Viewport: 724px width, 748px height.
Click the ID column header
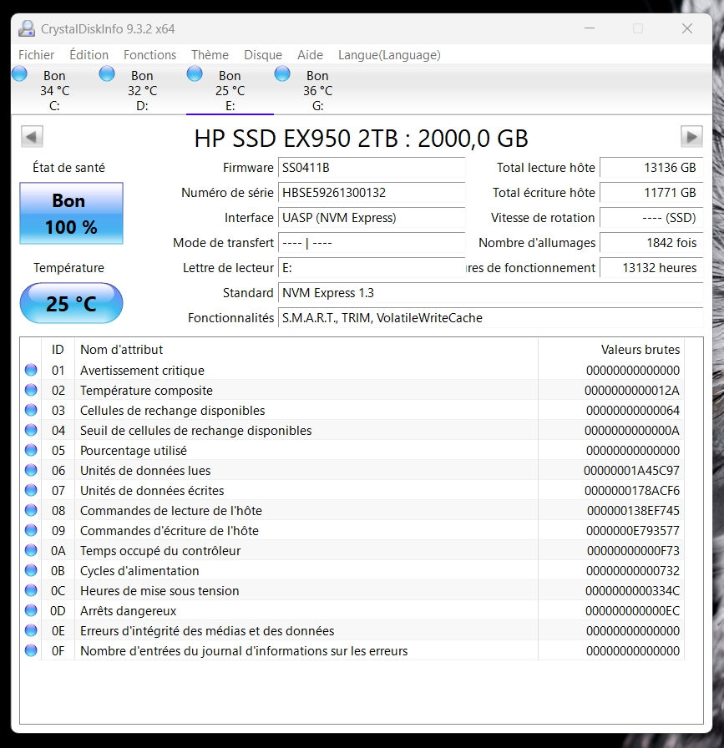pos(58,350)
